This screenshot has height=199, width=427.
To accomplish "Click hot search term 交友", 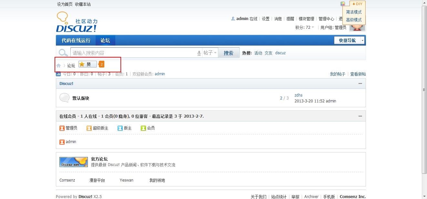I will pos(268,53).
